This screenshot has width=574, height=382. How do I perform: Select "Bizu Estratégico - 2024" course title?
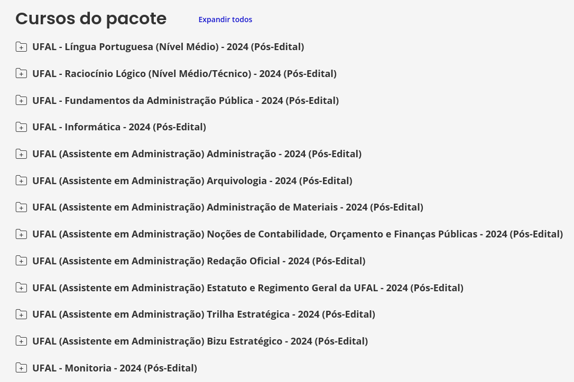click(200, 341)
